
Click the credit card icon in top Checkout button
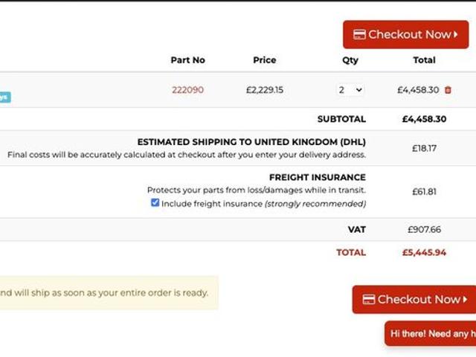[x=359, y=34]
